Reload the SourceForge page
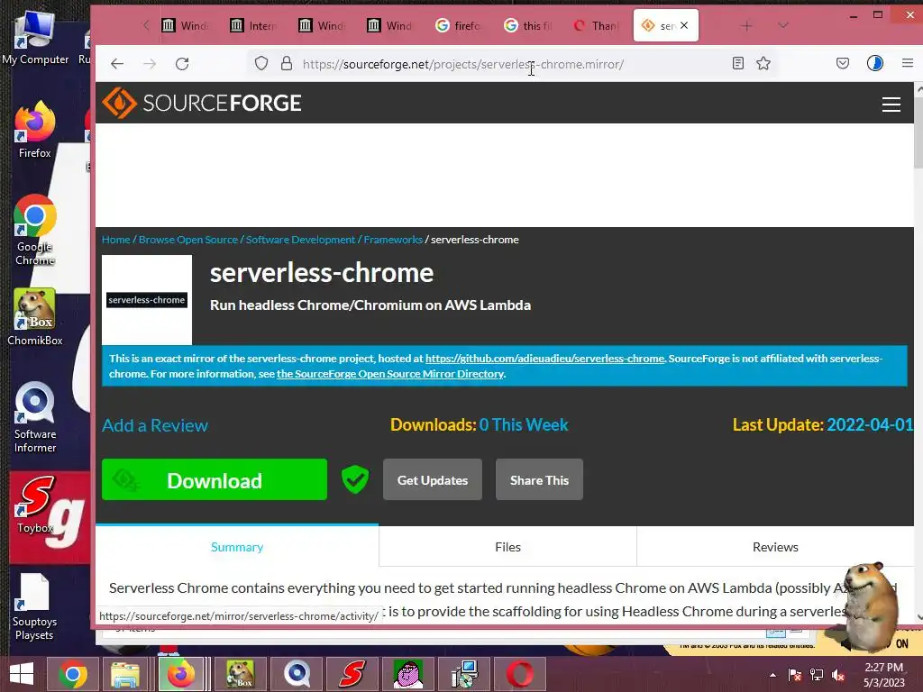Screen dimensions: 923x692 pos(182,64)
